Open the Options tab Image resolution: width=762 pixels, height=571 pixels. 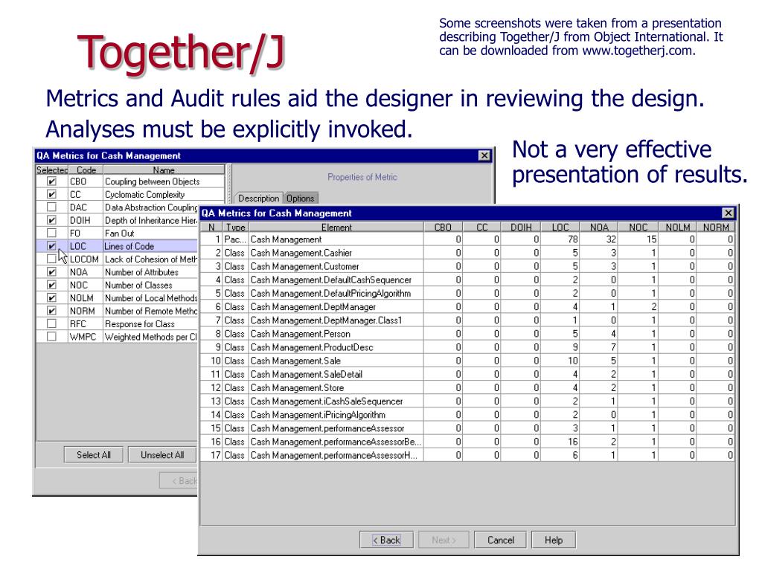pos(301,198)
